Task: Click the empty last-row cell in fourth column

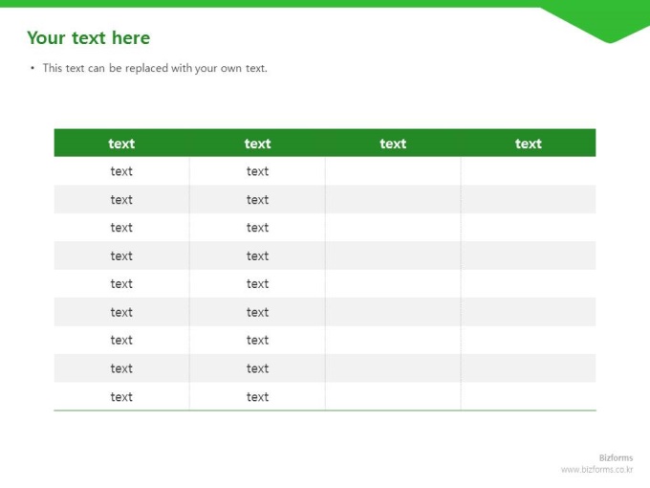Action: (529, 396)
